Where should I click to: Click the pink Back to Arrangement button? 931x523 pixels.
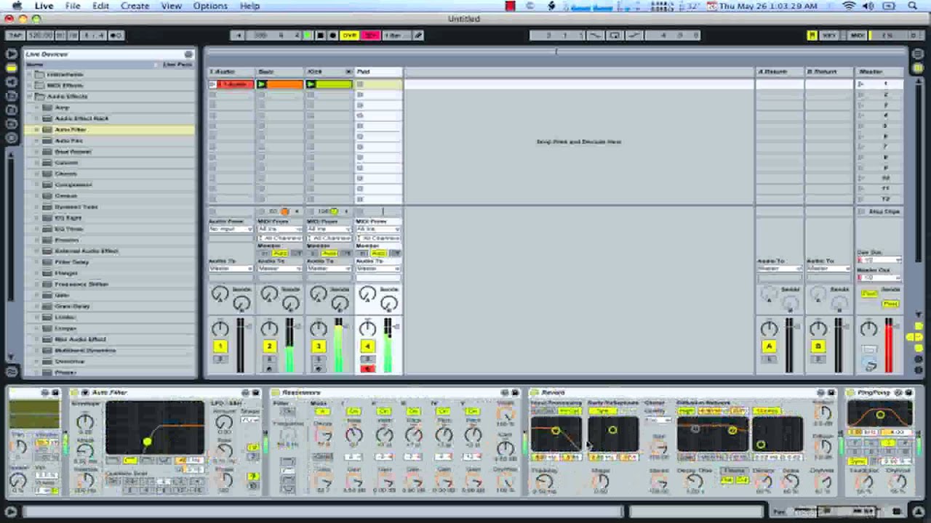tap(370, 35)
